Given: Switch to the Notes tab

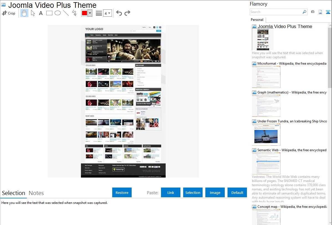Looking at the screenshot, I should point(36,193).
